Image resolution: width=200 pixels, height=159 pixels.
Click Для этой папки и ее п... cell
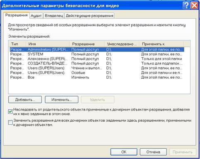[x=161, y=73]
